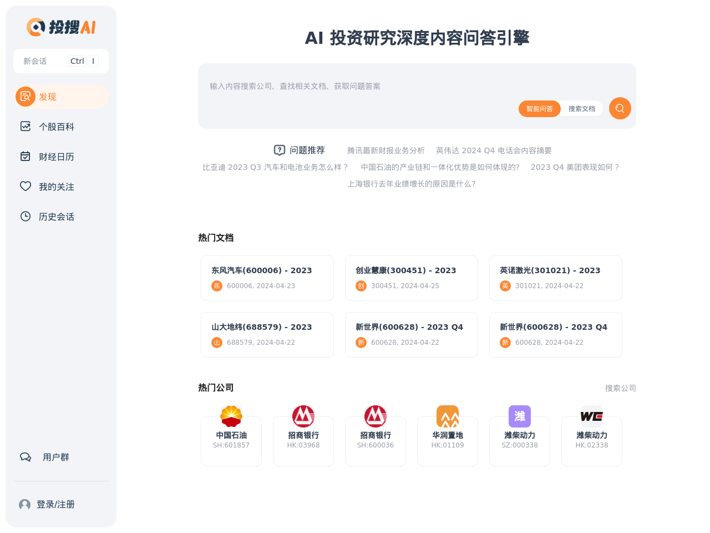The width and height of the screenshot is (710, 533).
Task: Click the 英 badge on 英诺激光 card
Action: click(505, 286)
